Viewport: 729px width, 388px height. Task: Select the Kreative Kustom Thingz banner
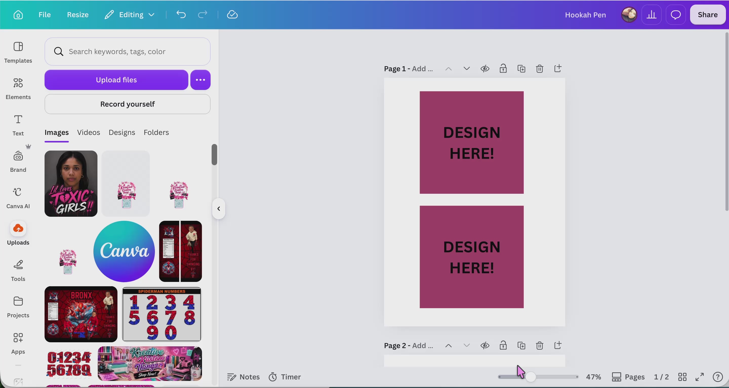[150, 364]
